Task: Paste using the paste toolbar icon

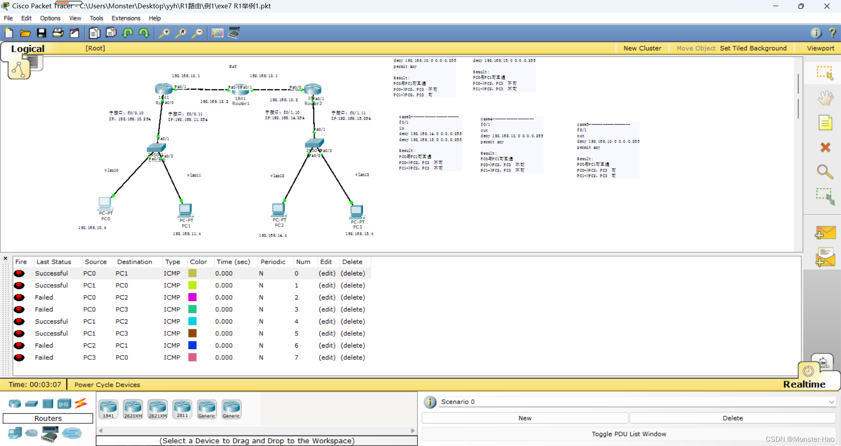Action: [x=111, y=33]
